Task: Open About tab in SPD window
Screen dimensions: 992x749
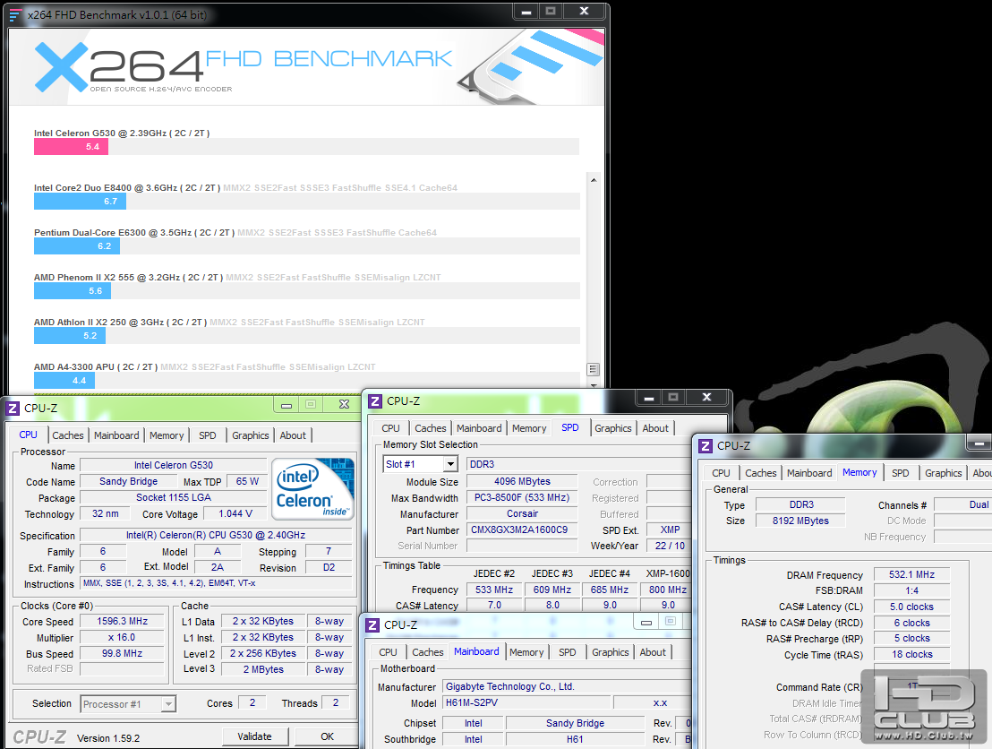Action: (x=655, y=428)
